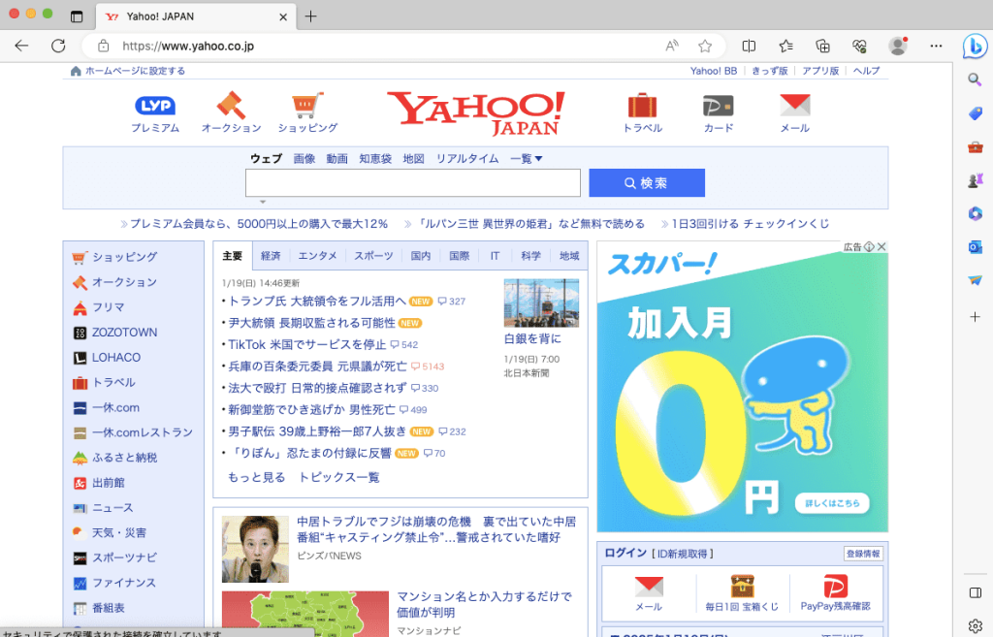Open the Mail envelope icon in header
993x637 pixels.
tap(795, 105)
